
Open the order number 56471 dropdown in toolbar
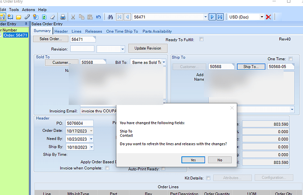[x=205, y=17]
